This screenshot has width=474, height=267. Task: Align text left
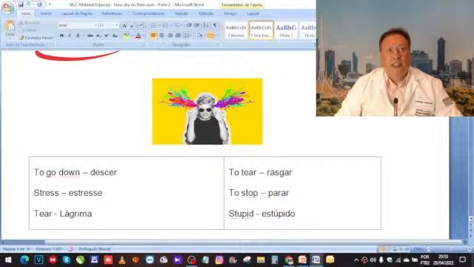point(153,36)
